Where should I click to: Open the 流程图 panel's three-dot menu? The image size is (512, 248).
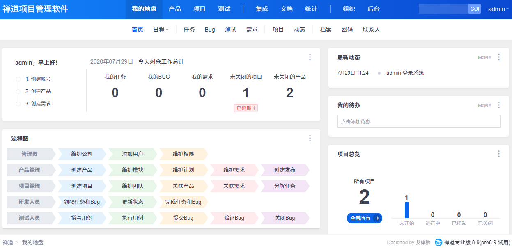[x=310, y=138]
